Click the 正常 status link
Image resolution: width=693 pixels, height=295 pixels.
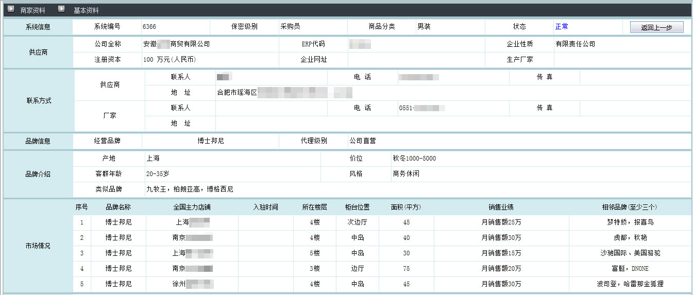(x=562, y=27)
